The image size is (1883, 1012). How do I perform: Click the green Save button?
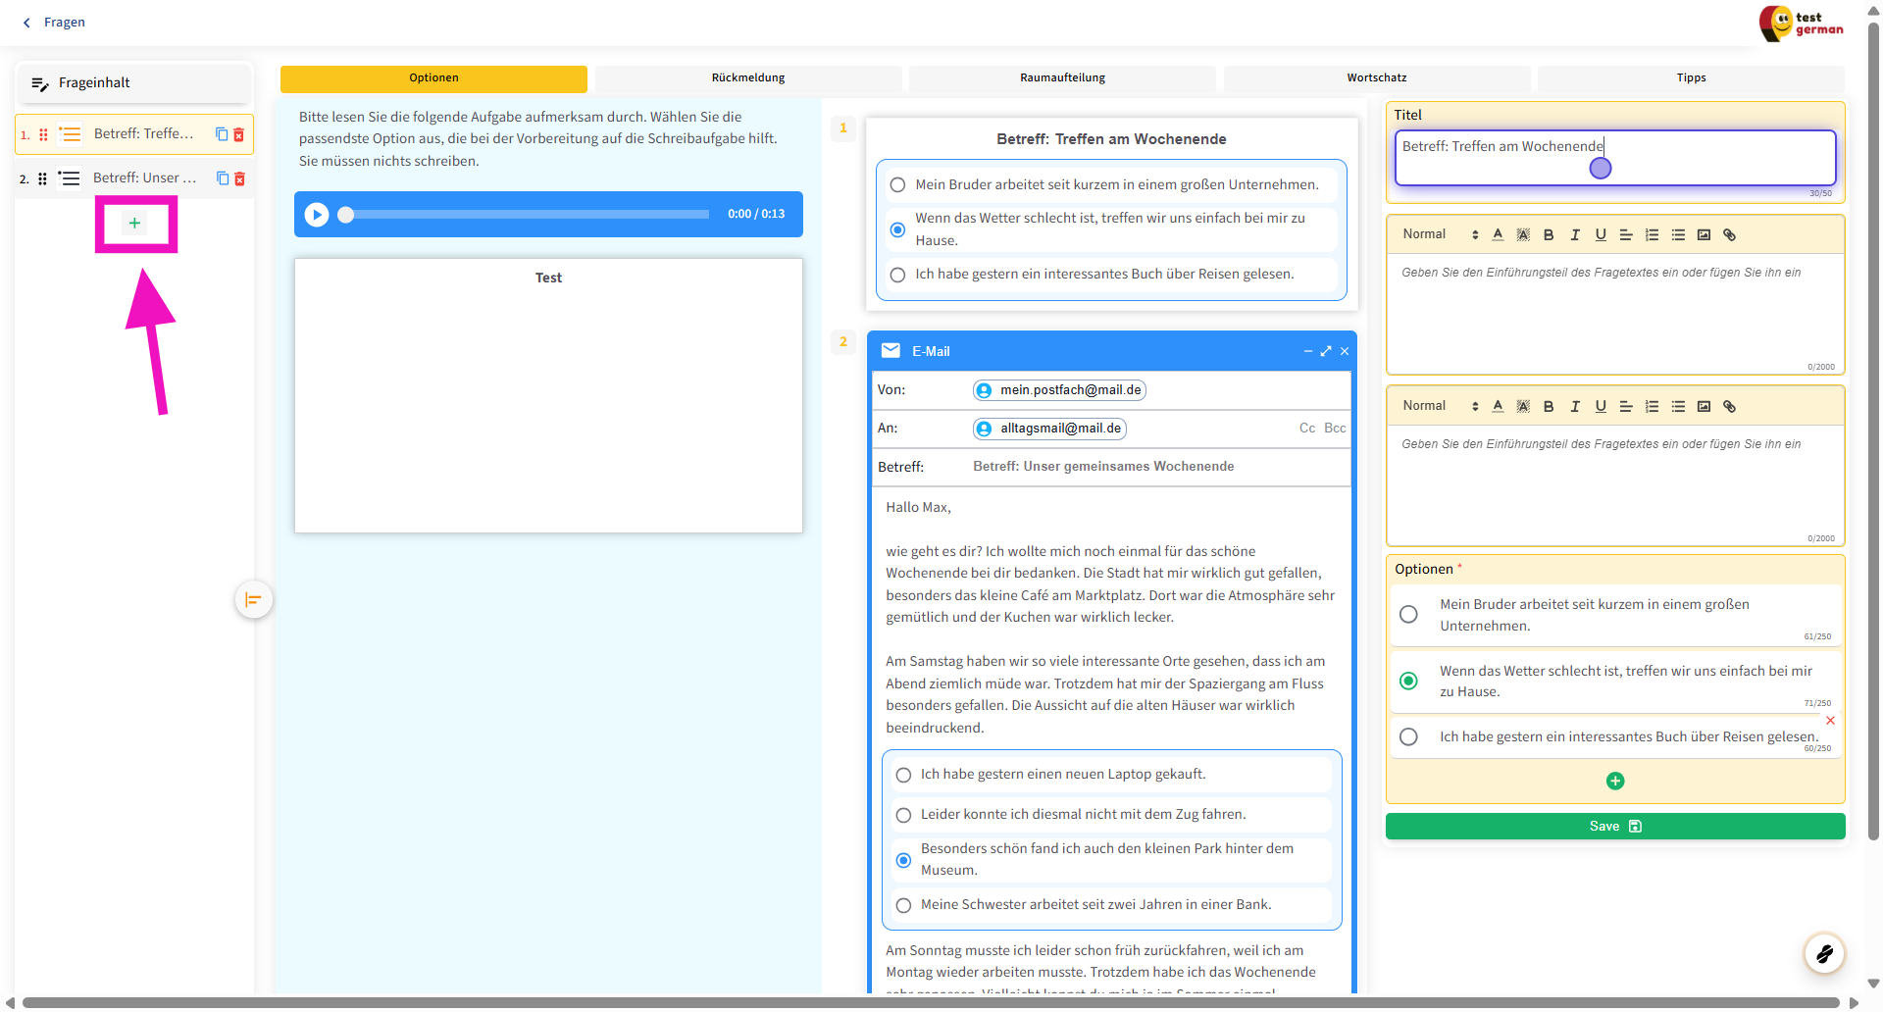pyautogui.click(x=1614, y=827)
